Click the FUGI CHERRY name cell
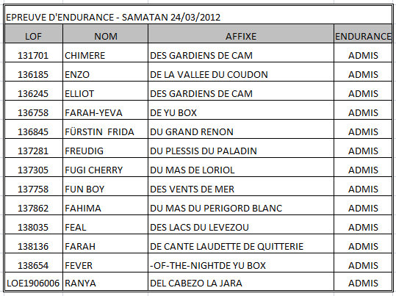396x296 pixels. pos(106,167)
